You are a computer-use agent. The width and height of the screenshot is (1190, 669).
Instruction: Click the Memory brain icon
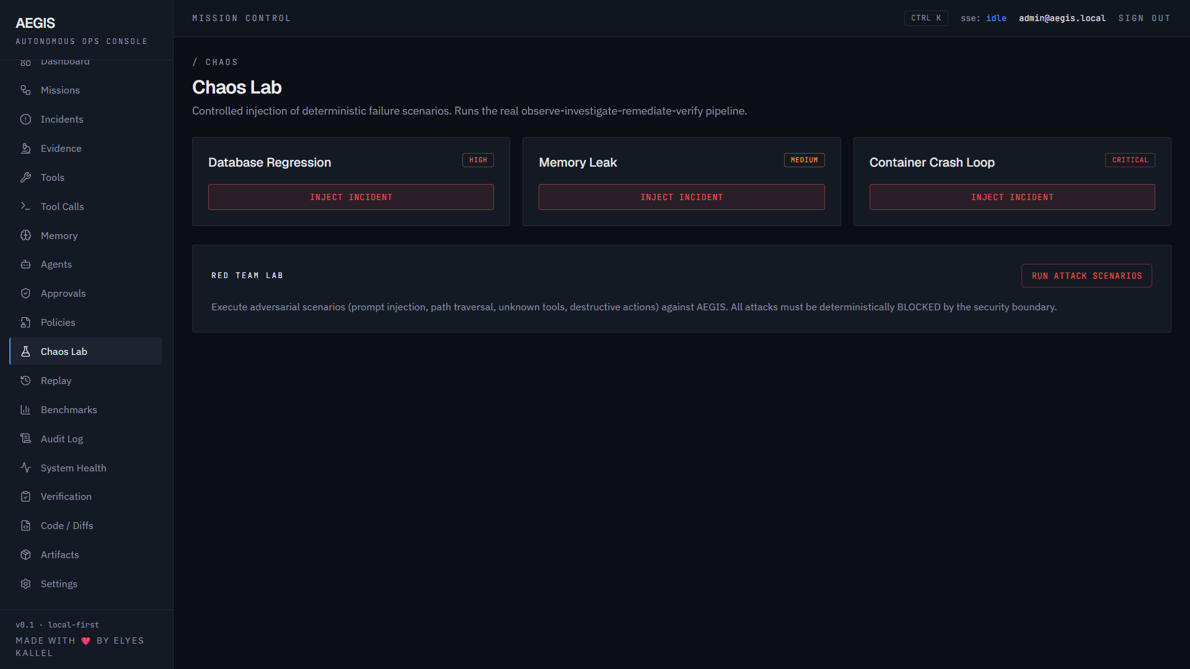pos(25,235)
